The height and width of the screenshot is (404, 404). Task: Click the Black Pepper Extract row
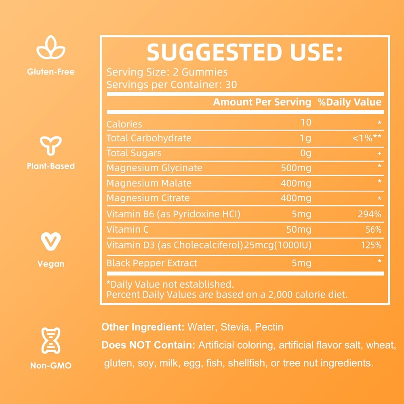click(245, 263)
